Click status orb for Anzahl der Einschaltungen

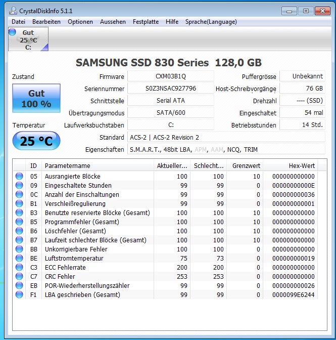(19, 194)
